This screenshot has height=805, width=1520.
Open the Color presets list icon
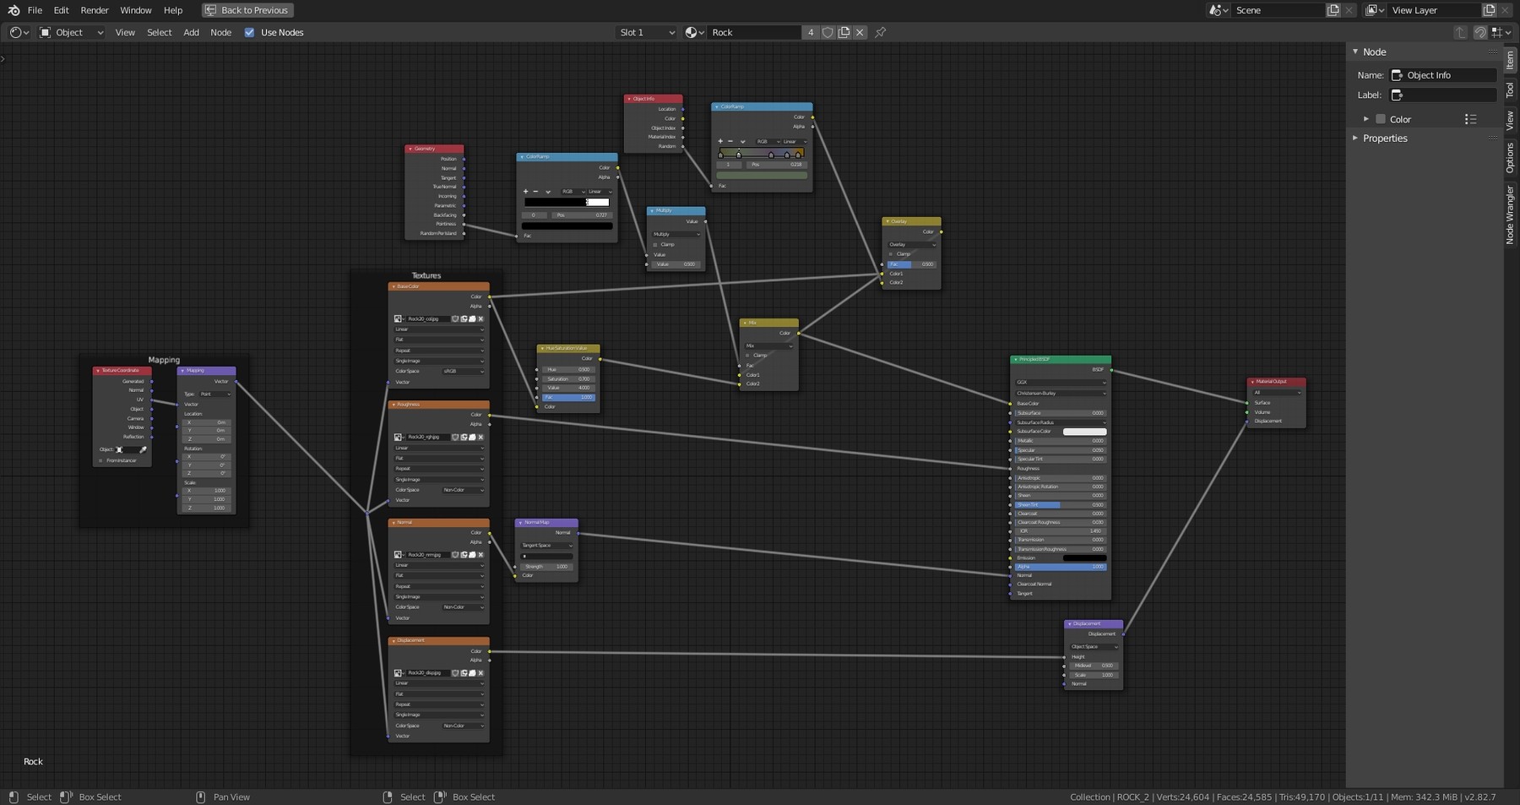point(1470,119)
